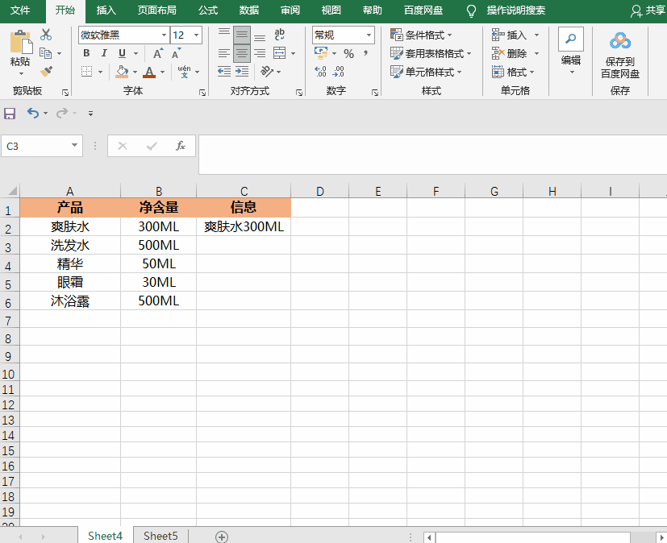This screenshot has width=667, height=543.
Task: Expand the Paste options arrow
Action: tap(21, 74)
